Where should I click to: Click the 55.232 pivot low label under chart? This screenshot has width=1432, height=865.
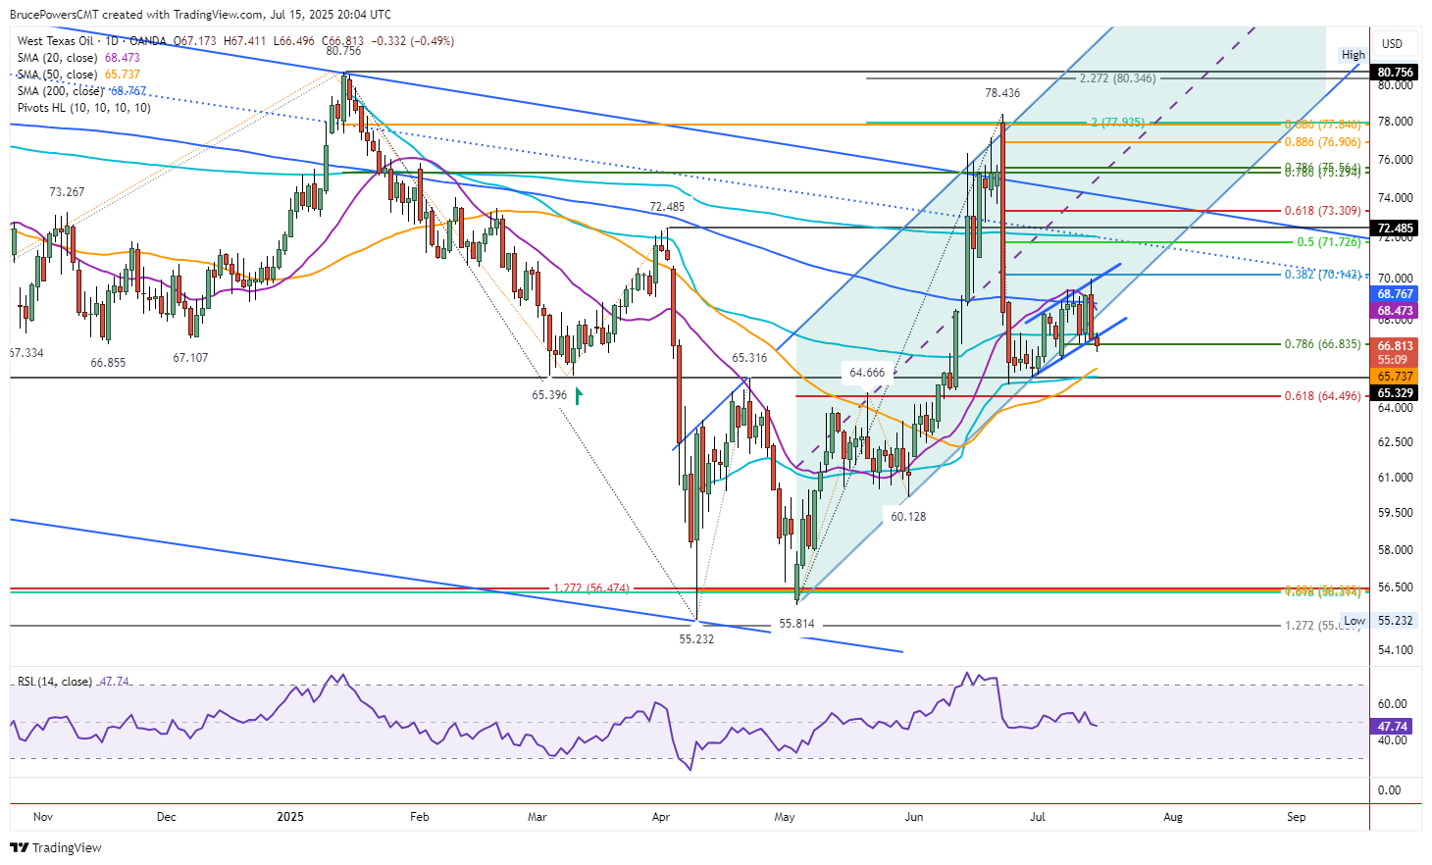click(x=696, y=638)
